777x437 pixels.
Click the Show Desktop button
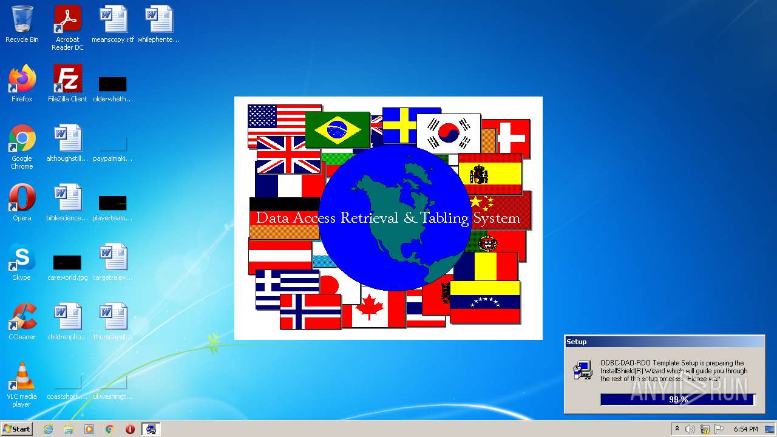[770, 429]
